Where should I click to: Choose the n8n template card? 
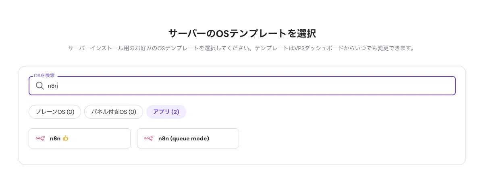pos(79,138)
